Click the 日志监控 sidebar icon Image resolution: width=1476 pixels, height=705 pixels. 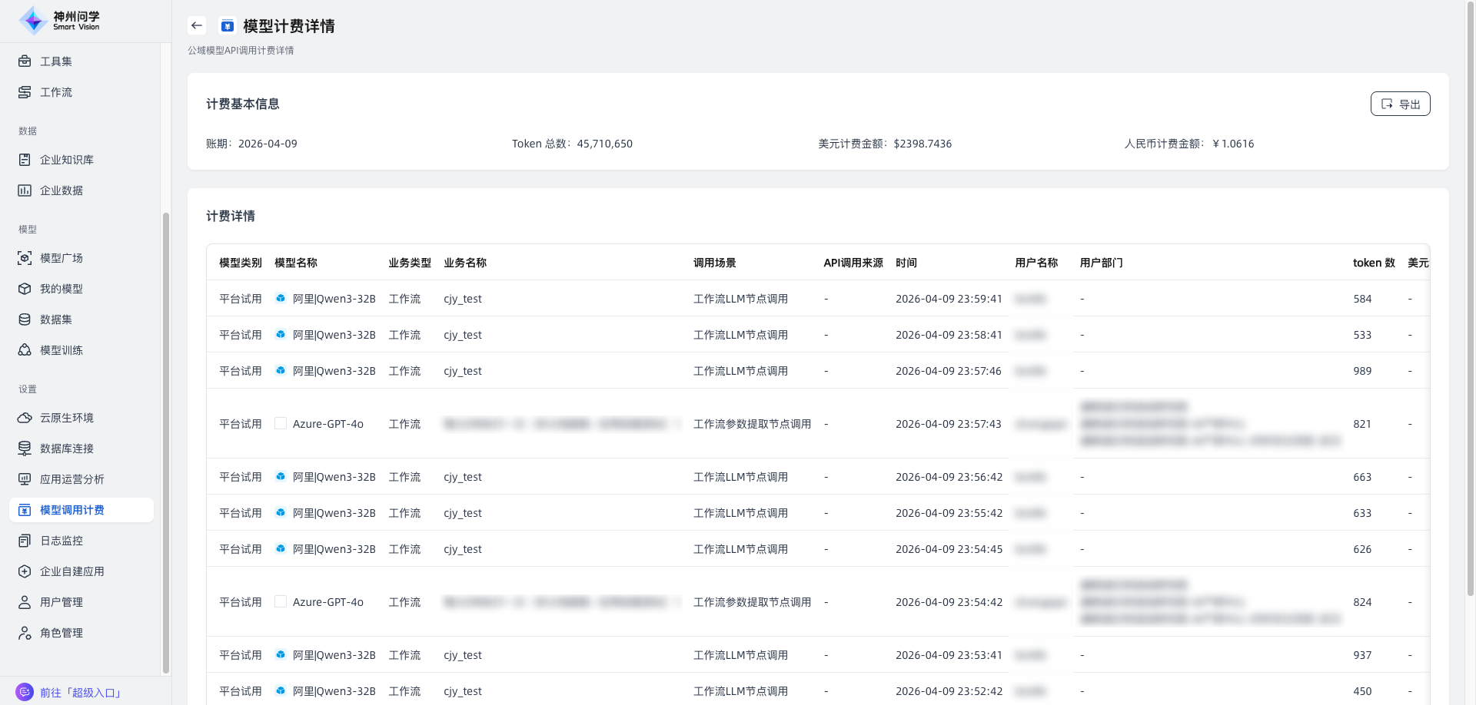click(x=25, y=541)
